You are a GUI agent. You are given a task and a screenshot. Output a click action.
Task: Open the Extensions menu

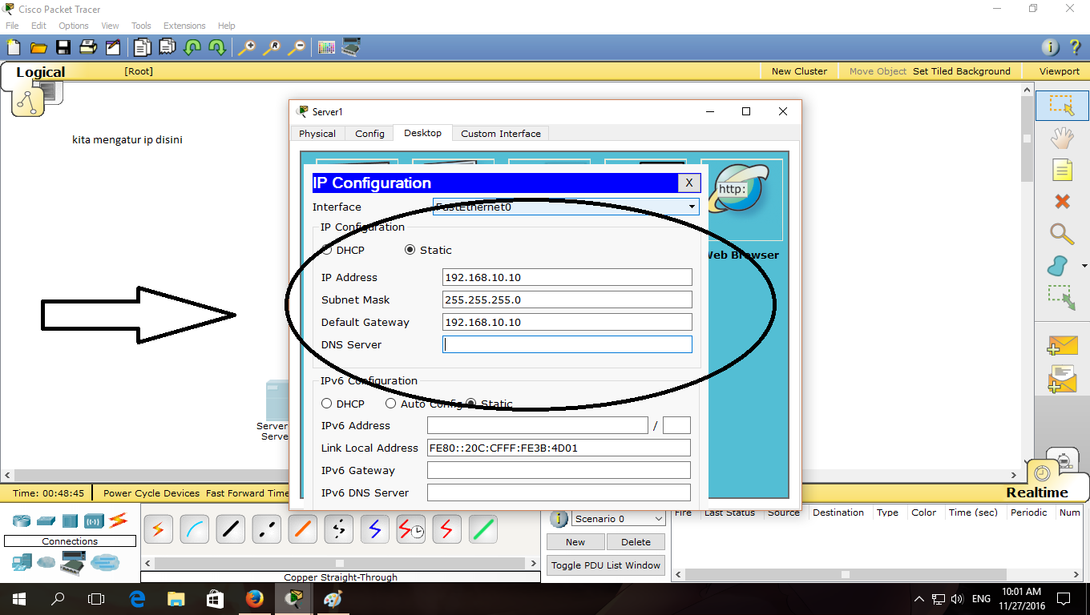184,26
